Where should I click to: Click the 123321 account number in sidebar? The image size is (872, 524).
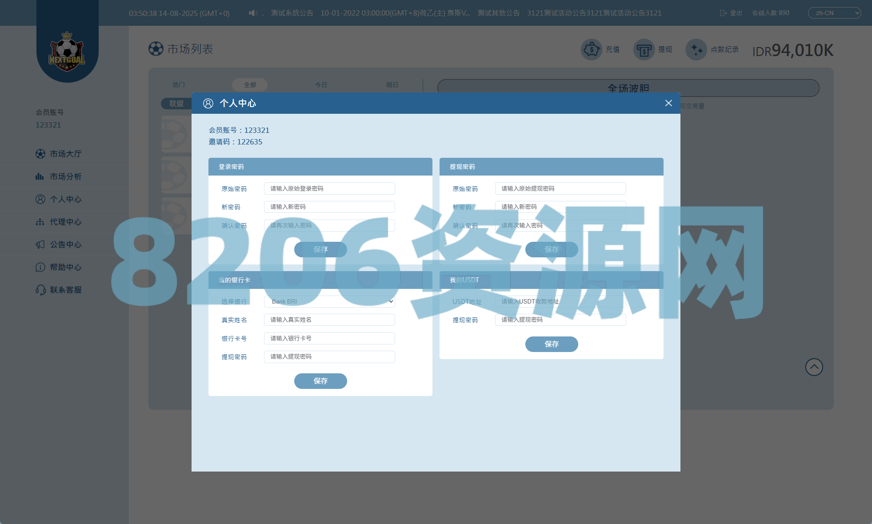(x=48, y=125)
